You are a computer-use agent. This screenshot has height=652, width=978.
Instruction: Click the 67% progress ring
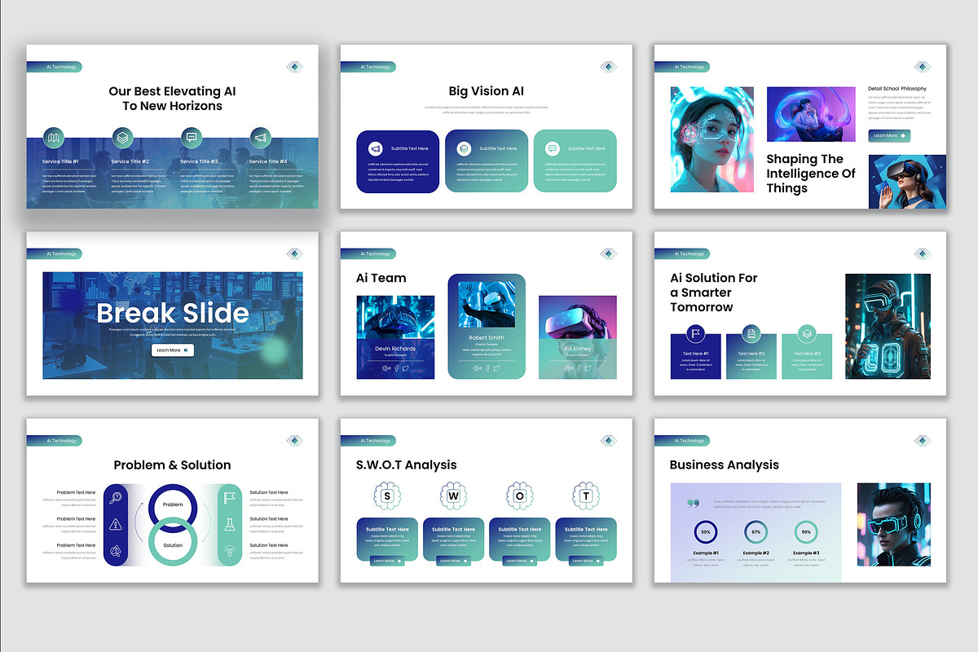pos(756,532)
